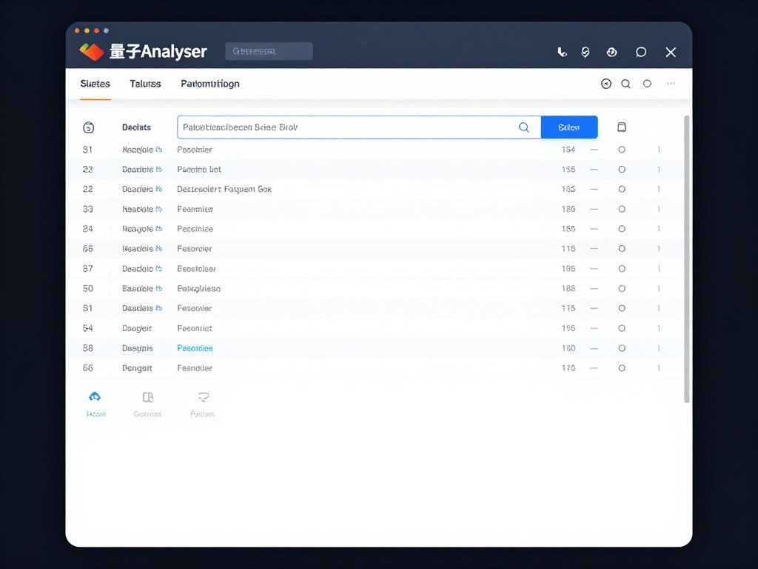Select the radio circle in the 180 row
Screen dimensions: 758x569
622,348
